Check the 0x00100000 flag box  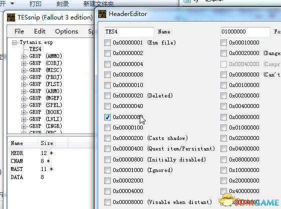pyautogui.click(x=223, y=85)
